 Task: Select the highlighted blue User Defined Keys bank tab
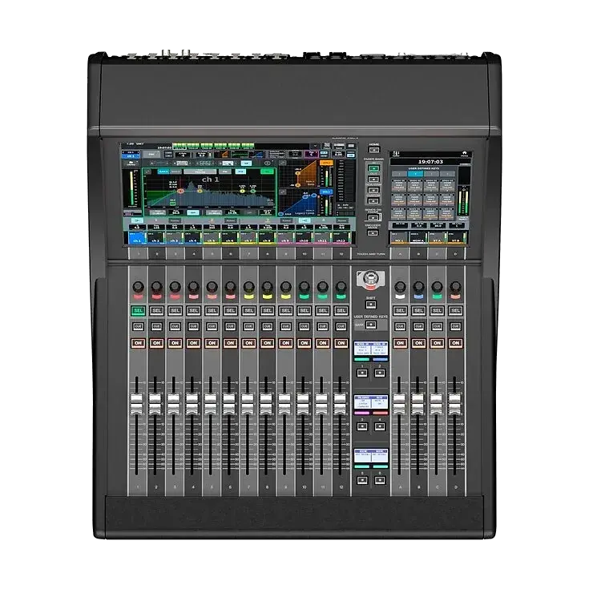pyautogui.click(x=415, y=175)
